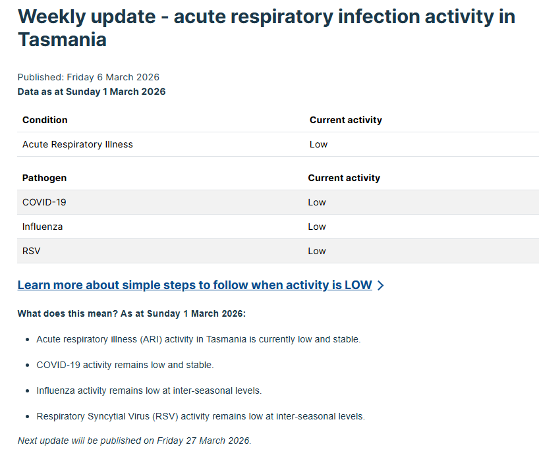Viewport: 539px width, 455px height.
Task: Click the chevron arrow after the LOW link
Action: [x=381, y=286]
